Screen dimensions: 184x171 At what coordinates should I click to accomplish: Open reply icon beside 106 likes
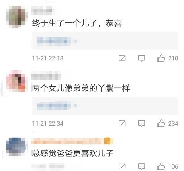pos(142,167)
